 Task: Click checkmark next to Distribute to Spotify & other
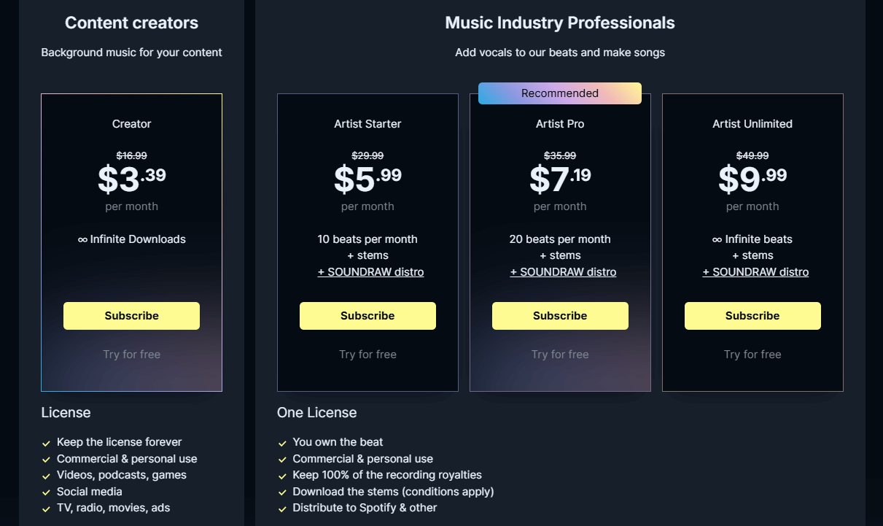282,508
